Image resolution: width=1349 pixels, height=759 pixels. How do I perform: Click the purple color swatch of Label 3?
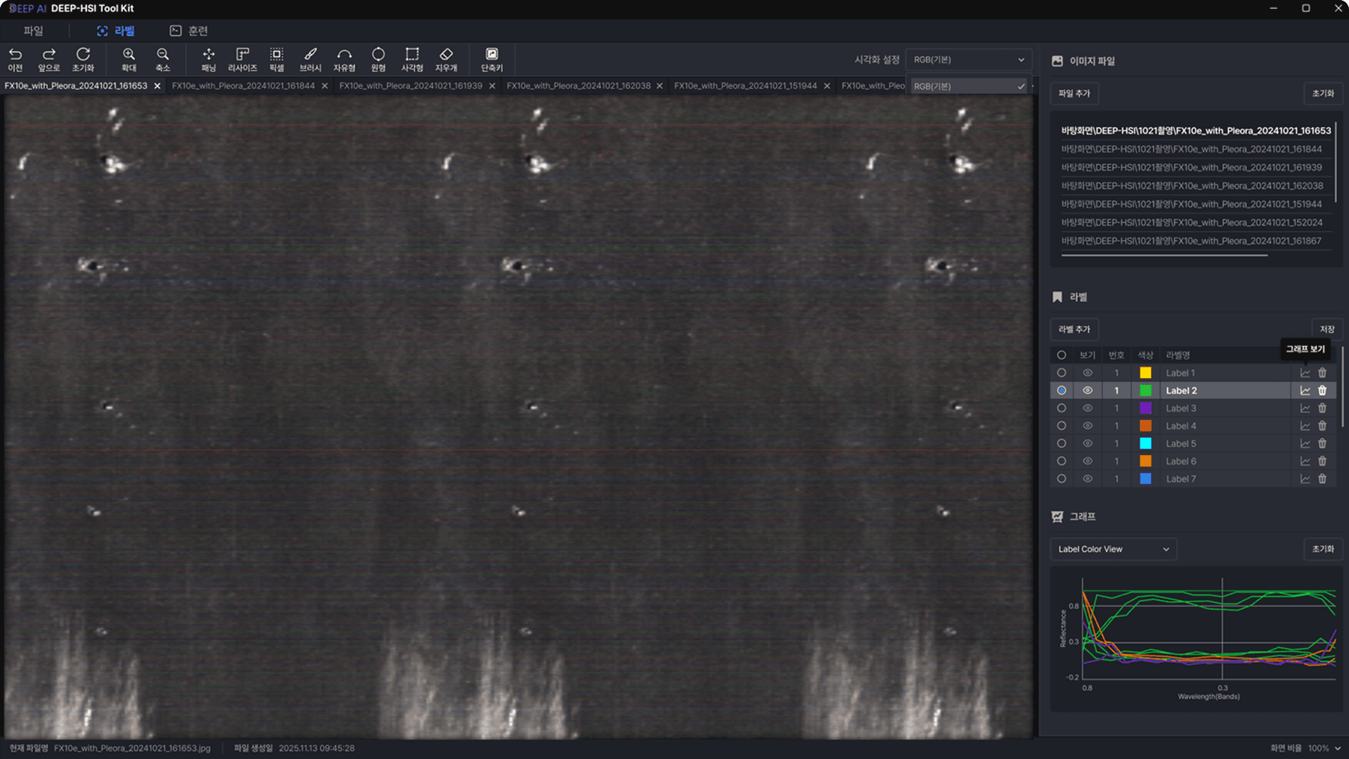coord(1146,408)
